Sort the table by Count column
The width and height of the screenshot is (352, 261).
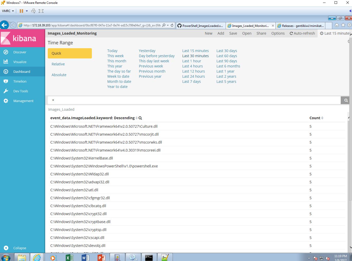[x=322, y=118]
